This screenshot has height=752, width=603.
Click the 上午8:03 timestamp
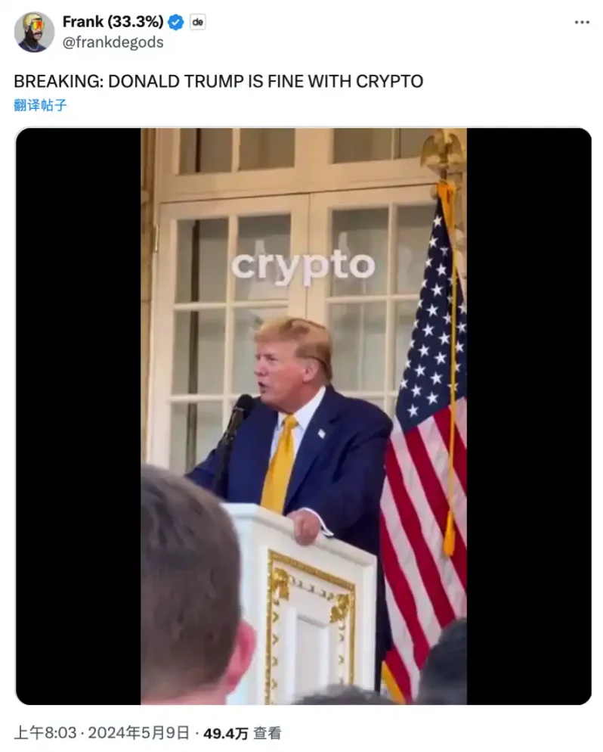45,733
